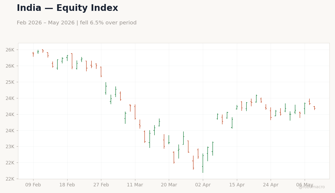335x193 pixels.
Task: Click the red OHLC bar above 27 Feb
Action: [x=101, y=72]
